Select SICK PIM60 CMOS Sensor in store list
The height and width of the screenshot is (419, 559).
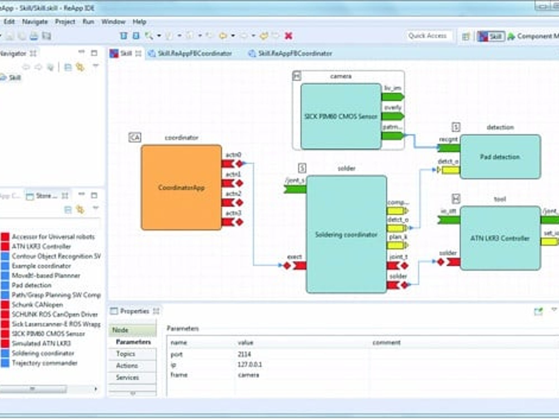click(x=43, y=334)
